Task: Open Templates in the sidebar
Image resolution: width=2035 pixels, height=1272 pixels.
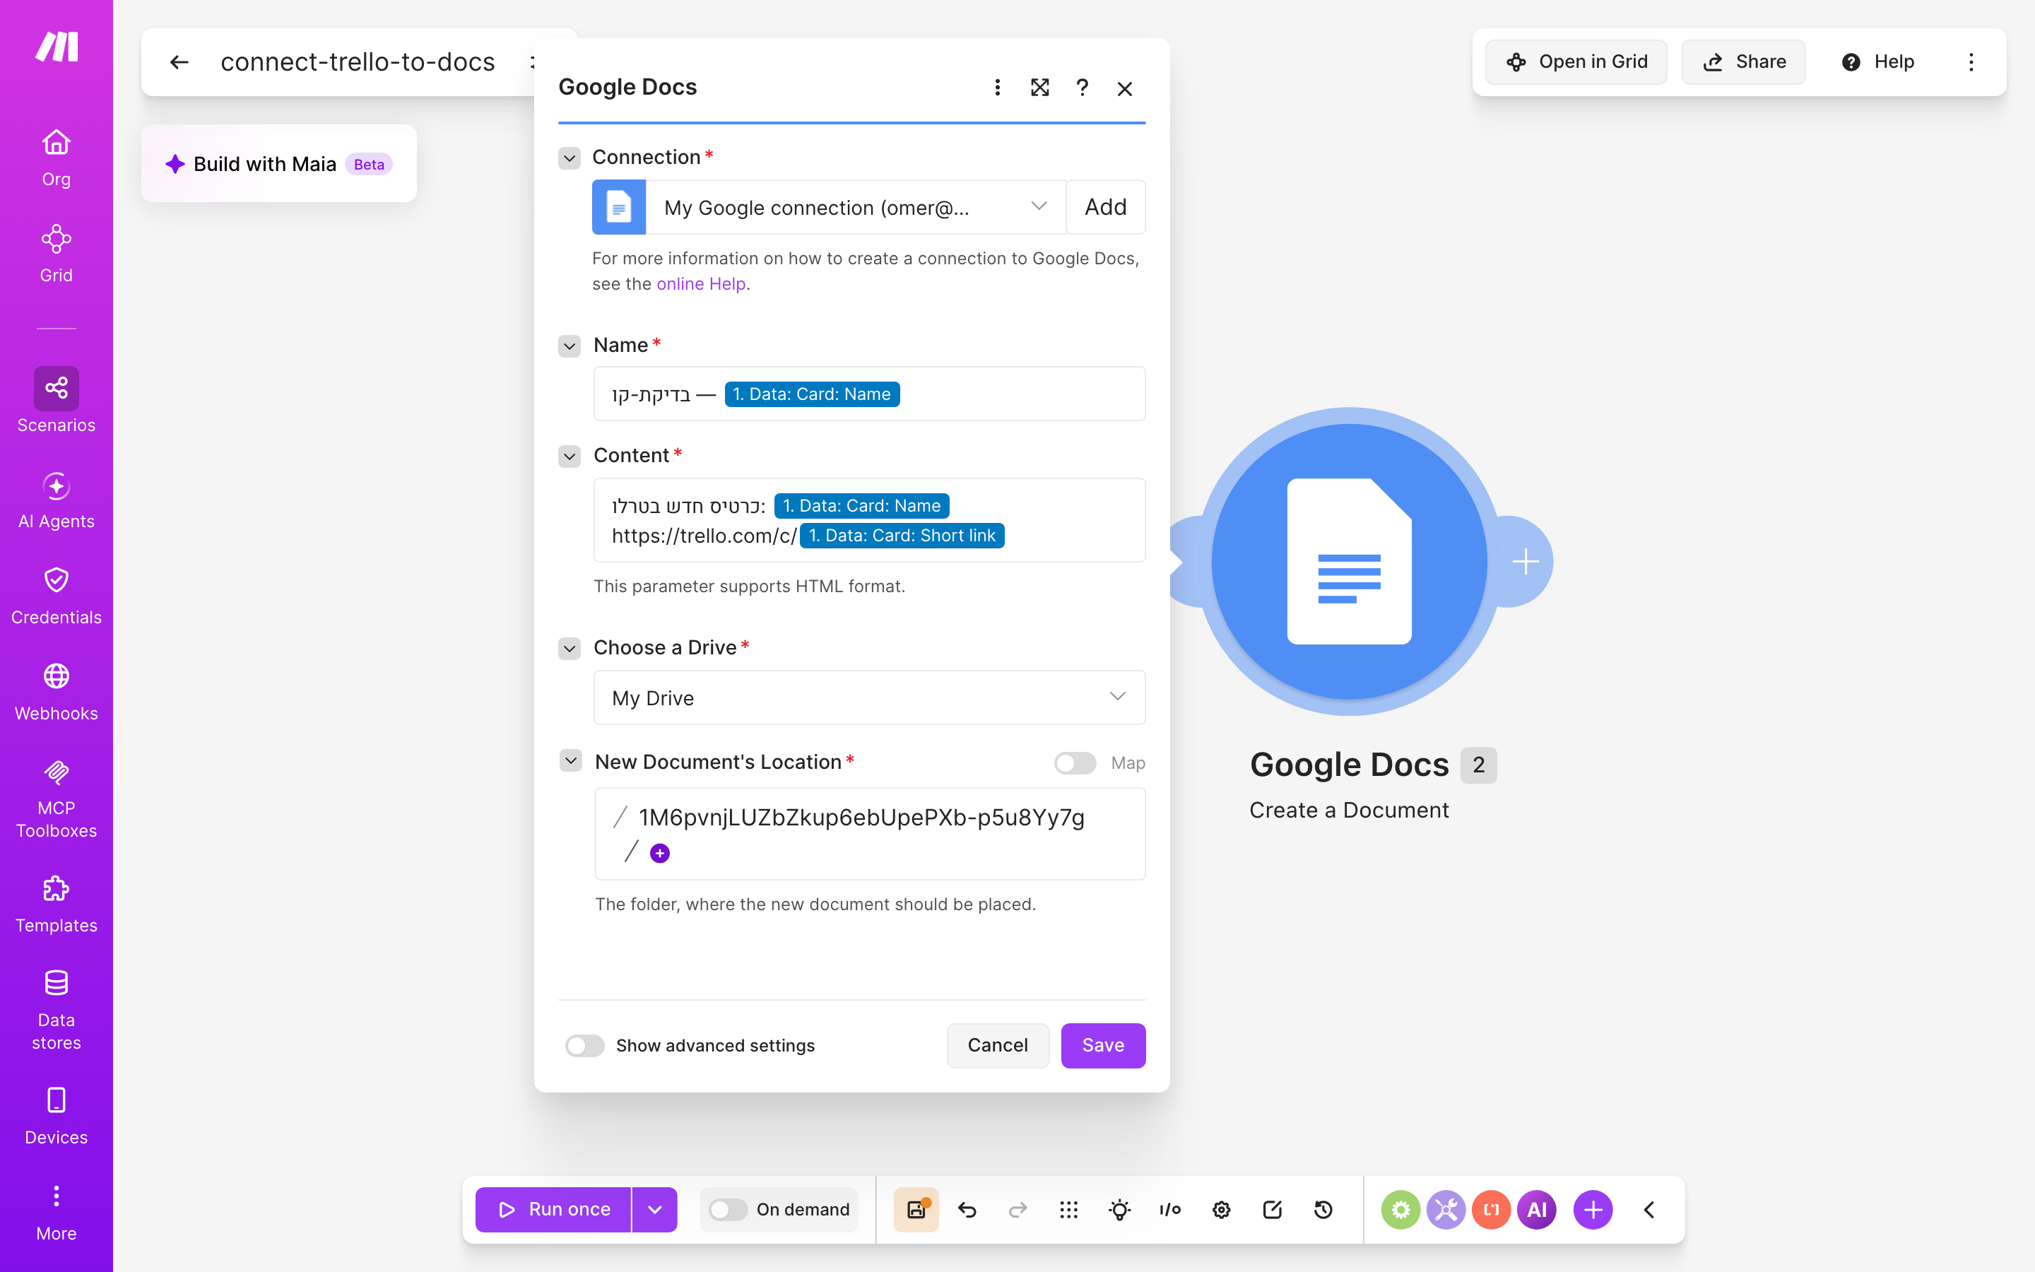Action: click(57, 905)
